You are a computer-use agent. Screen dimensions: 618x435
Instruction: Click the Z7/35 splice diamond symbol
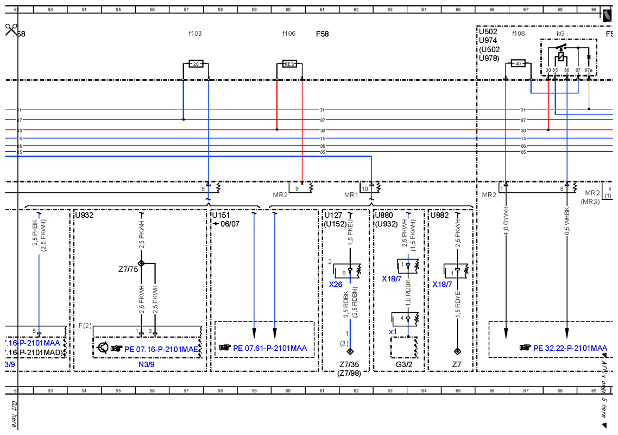[350, 351]
